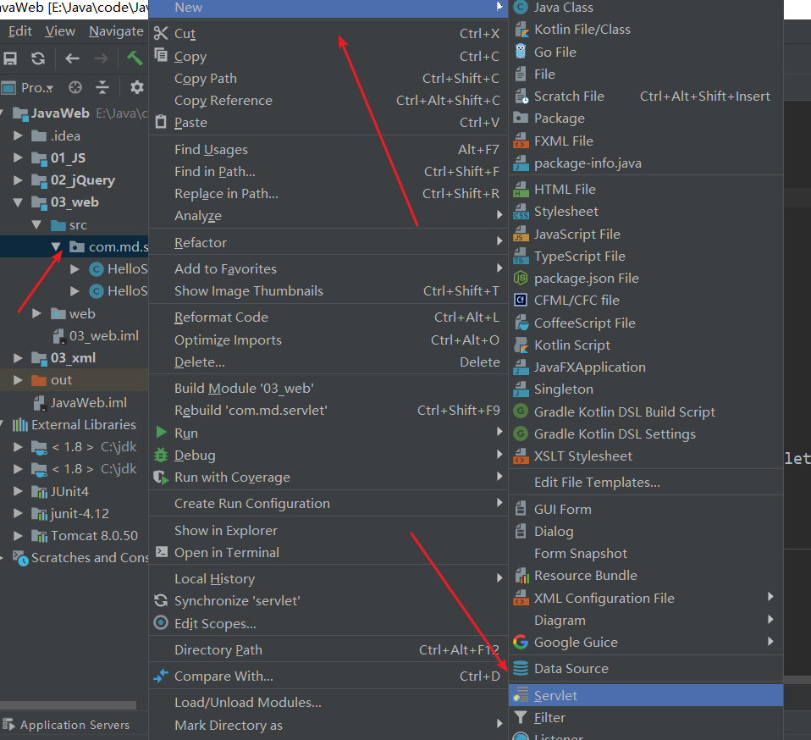Select Package in New submenu
This screenshot has height=740, width=811.
646,118
